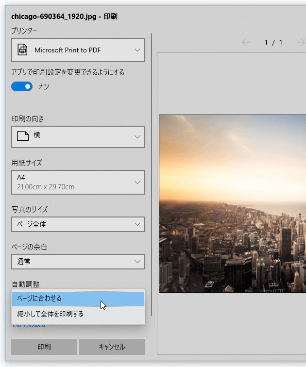Click the キャンセル button

coord(112,347)
